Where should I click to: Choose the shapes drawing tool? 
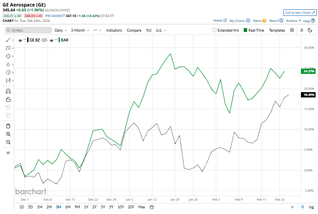[8, 56]
